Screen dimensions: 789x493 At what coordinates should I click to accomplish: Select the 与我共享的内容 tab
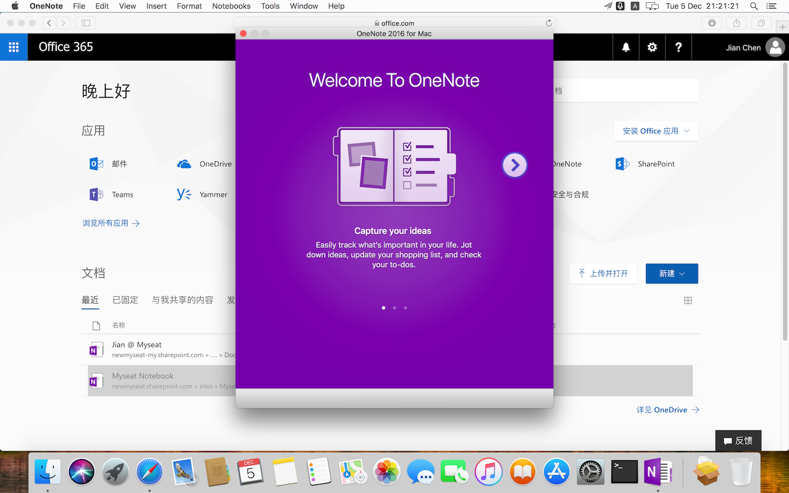[x=182, y=300]
